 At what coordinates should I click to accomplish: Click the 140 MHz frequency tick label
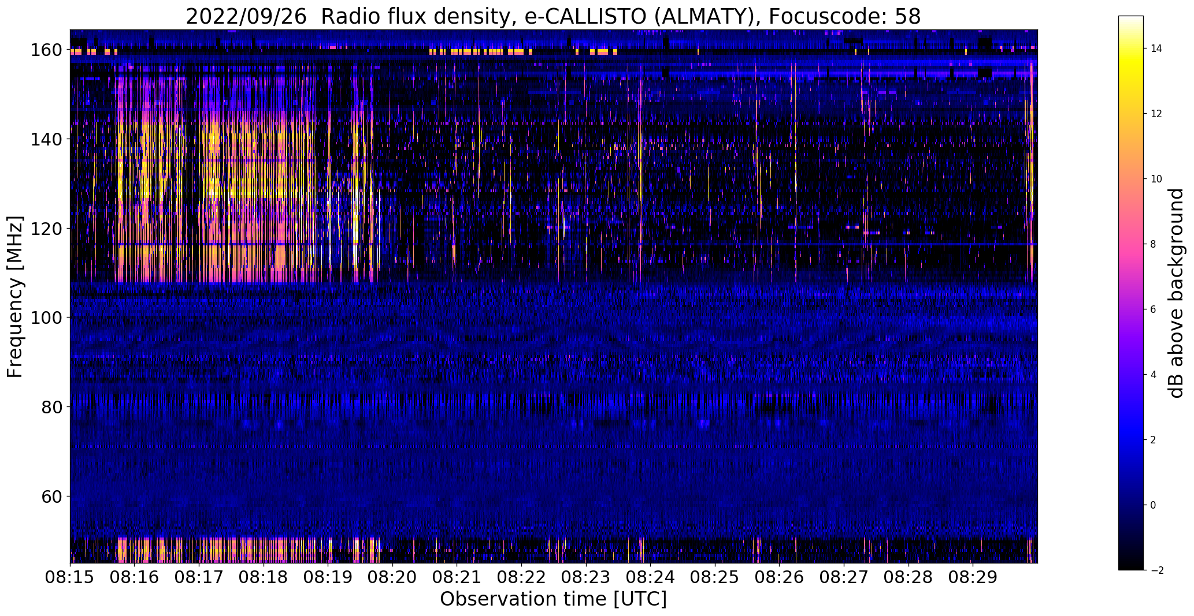pos(48,140)
